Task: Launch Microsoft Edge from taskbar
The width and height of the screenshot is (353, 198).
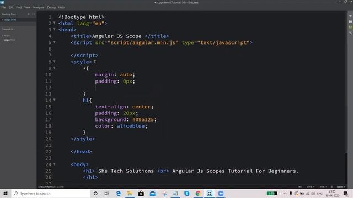Action: pyautogui.click(x=119, y=193)
